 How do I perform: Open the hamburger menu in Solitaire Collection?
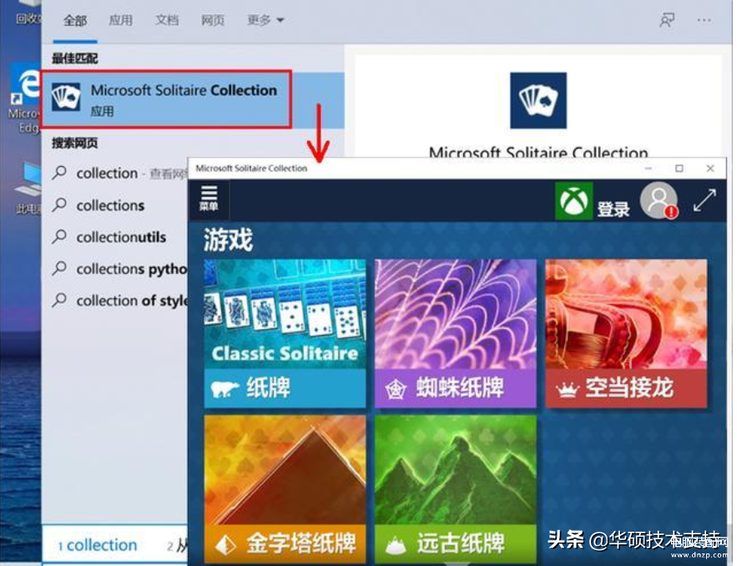pos(209,199)
